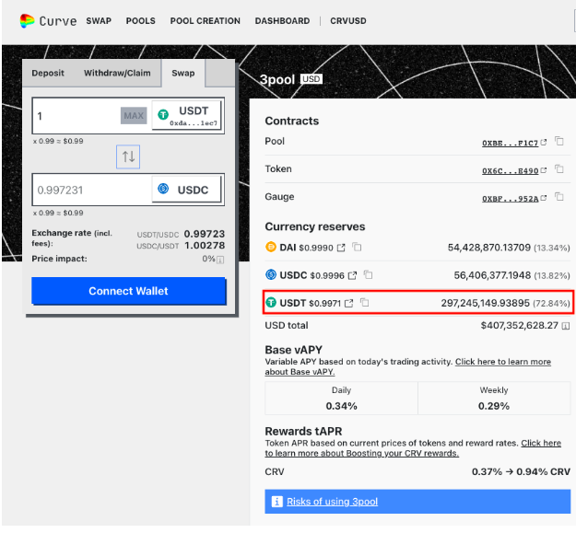Click the DAI reserve amount 54,428,870.13709
Viewport: 576px width, 533px height.
point(489,248)
